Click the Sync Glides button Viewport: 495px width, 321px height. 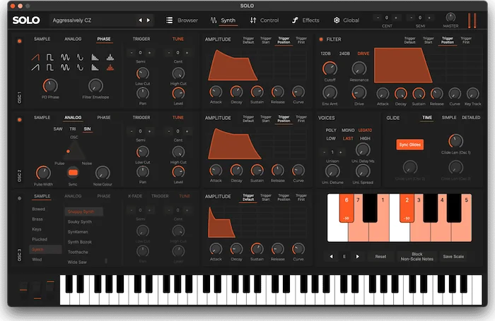(x=409, y=145)
